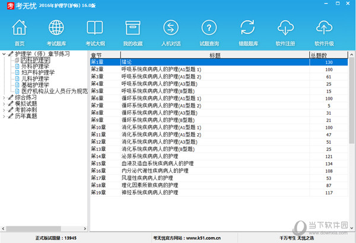Minimize the 考无忧 window

pyautogui.click(x=326, y=4)
